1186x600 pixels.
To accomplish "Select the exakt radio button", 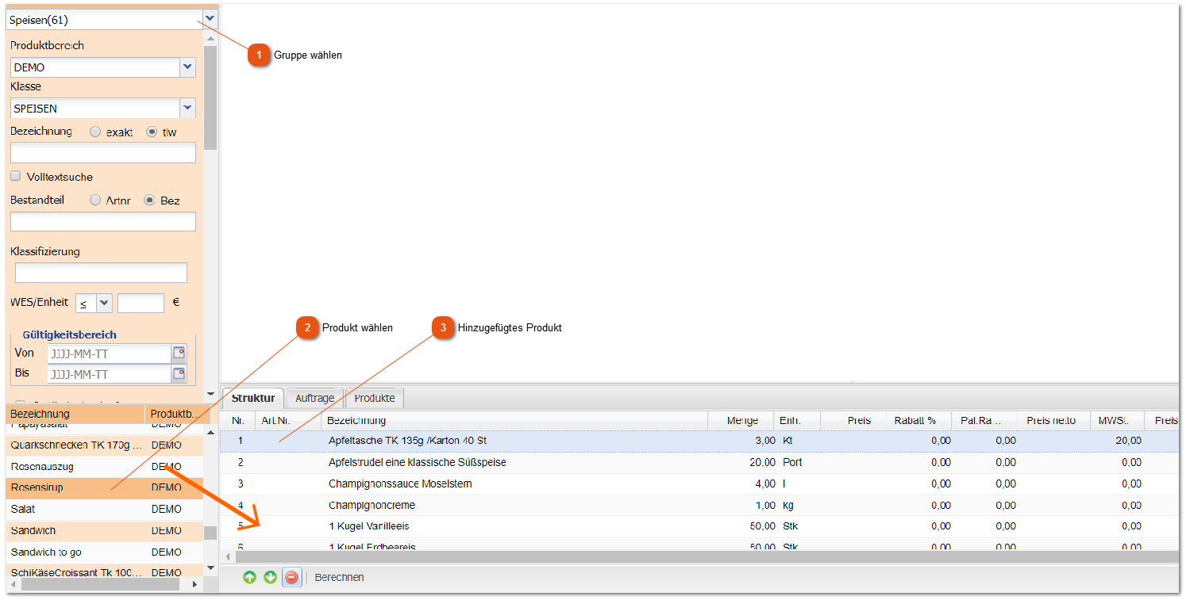I will coord(95,132).
